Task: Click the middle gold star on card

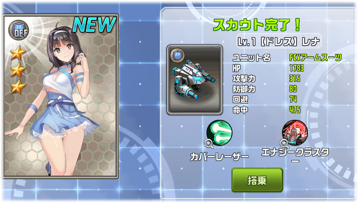Action: click(x=18, y=70)
